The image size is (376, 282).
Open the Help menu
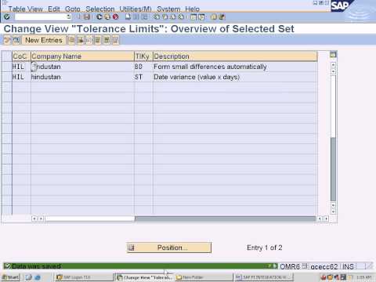click(192, 9)
